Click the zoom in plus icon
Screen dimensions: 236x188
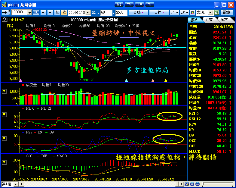coord(192,184)
